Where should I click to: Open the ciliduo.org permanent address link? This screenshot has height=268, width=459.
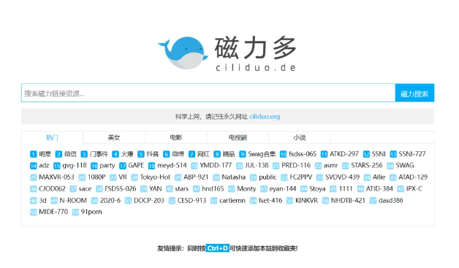[265, 117]
